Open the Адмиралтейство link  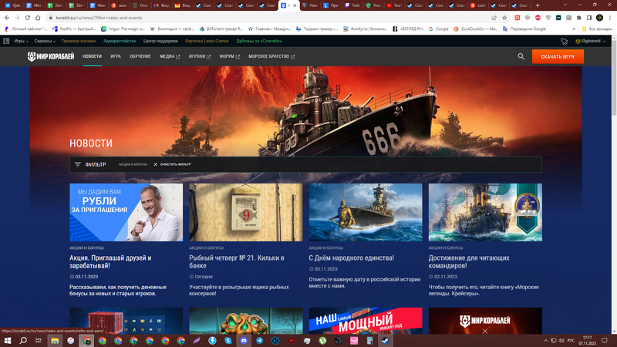(x=120, y=41)
